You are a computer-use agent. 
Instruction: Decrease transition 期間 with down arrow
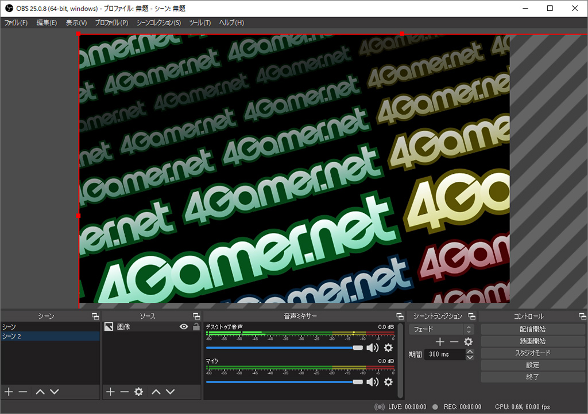coord(470,357)
